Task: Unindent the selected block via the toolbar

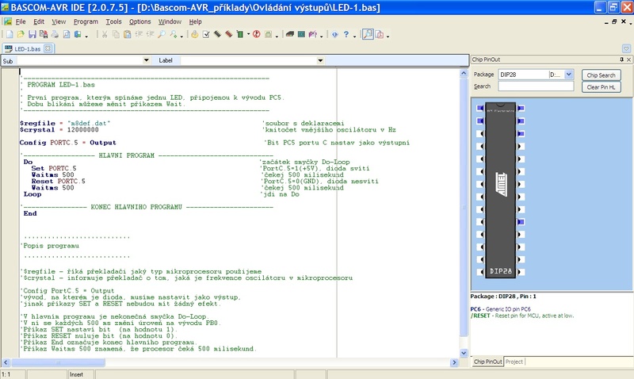Action: (150, 34)
